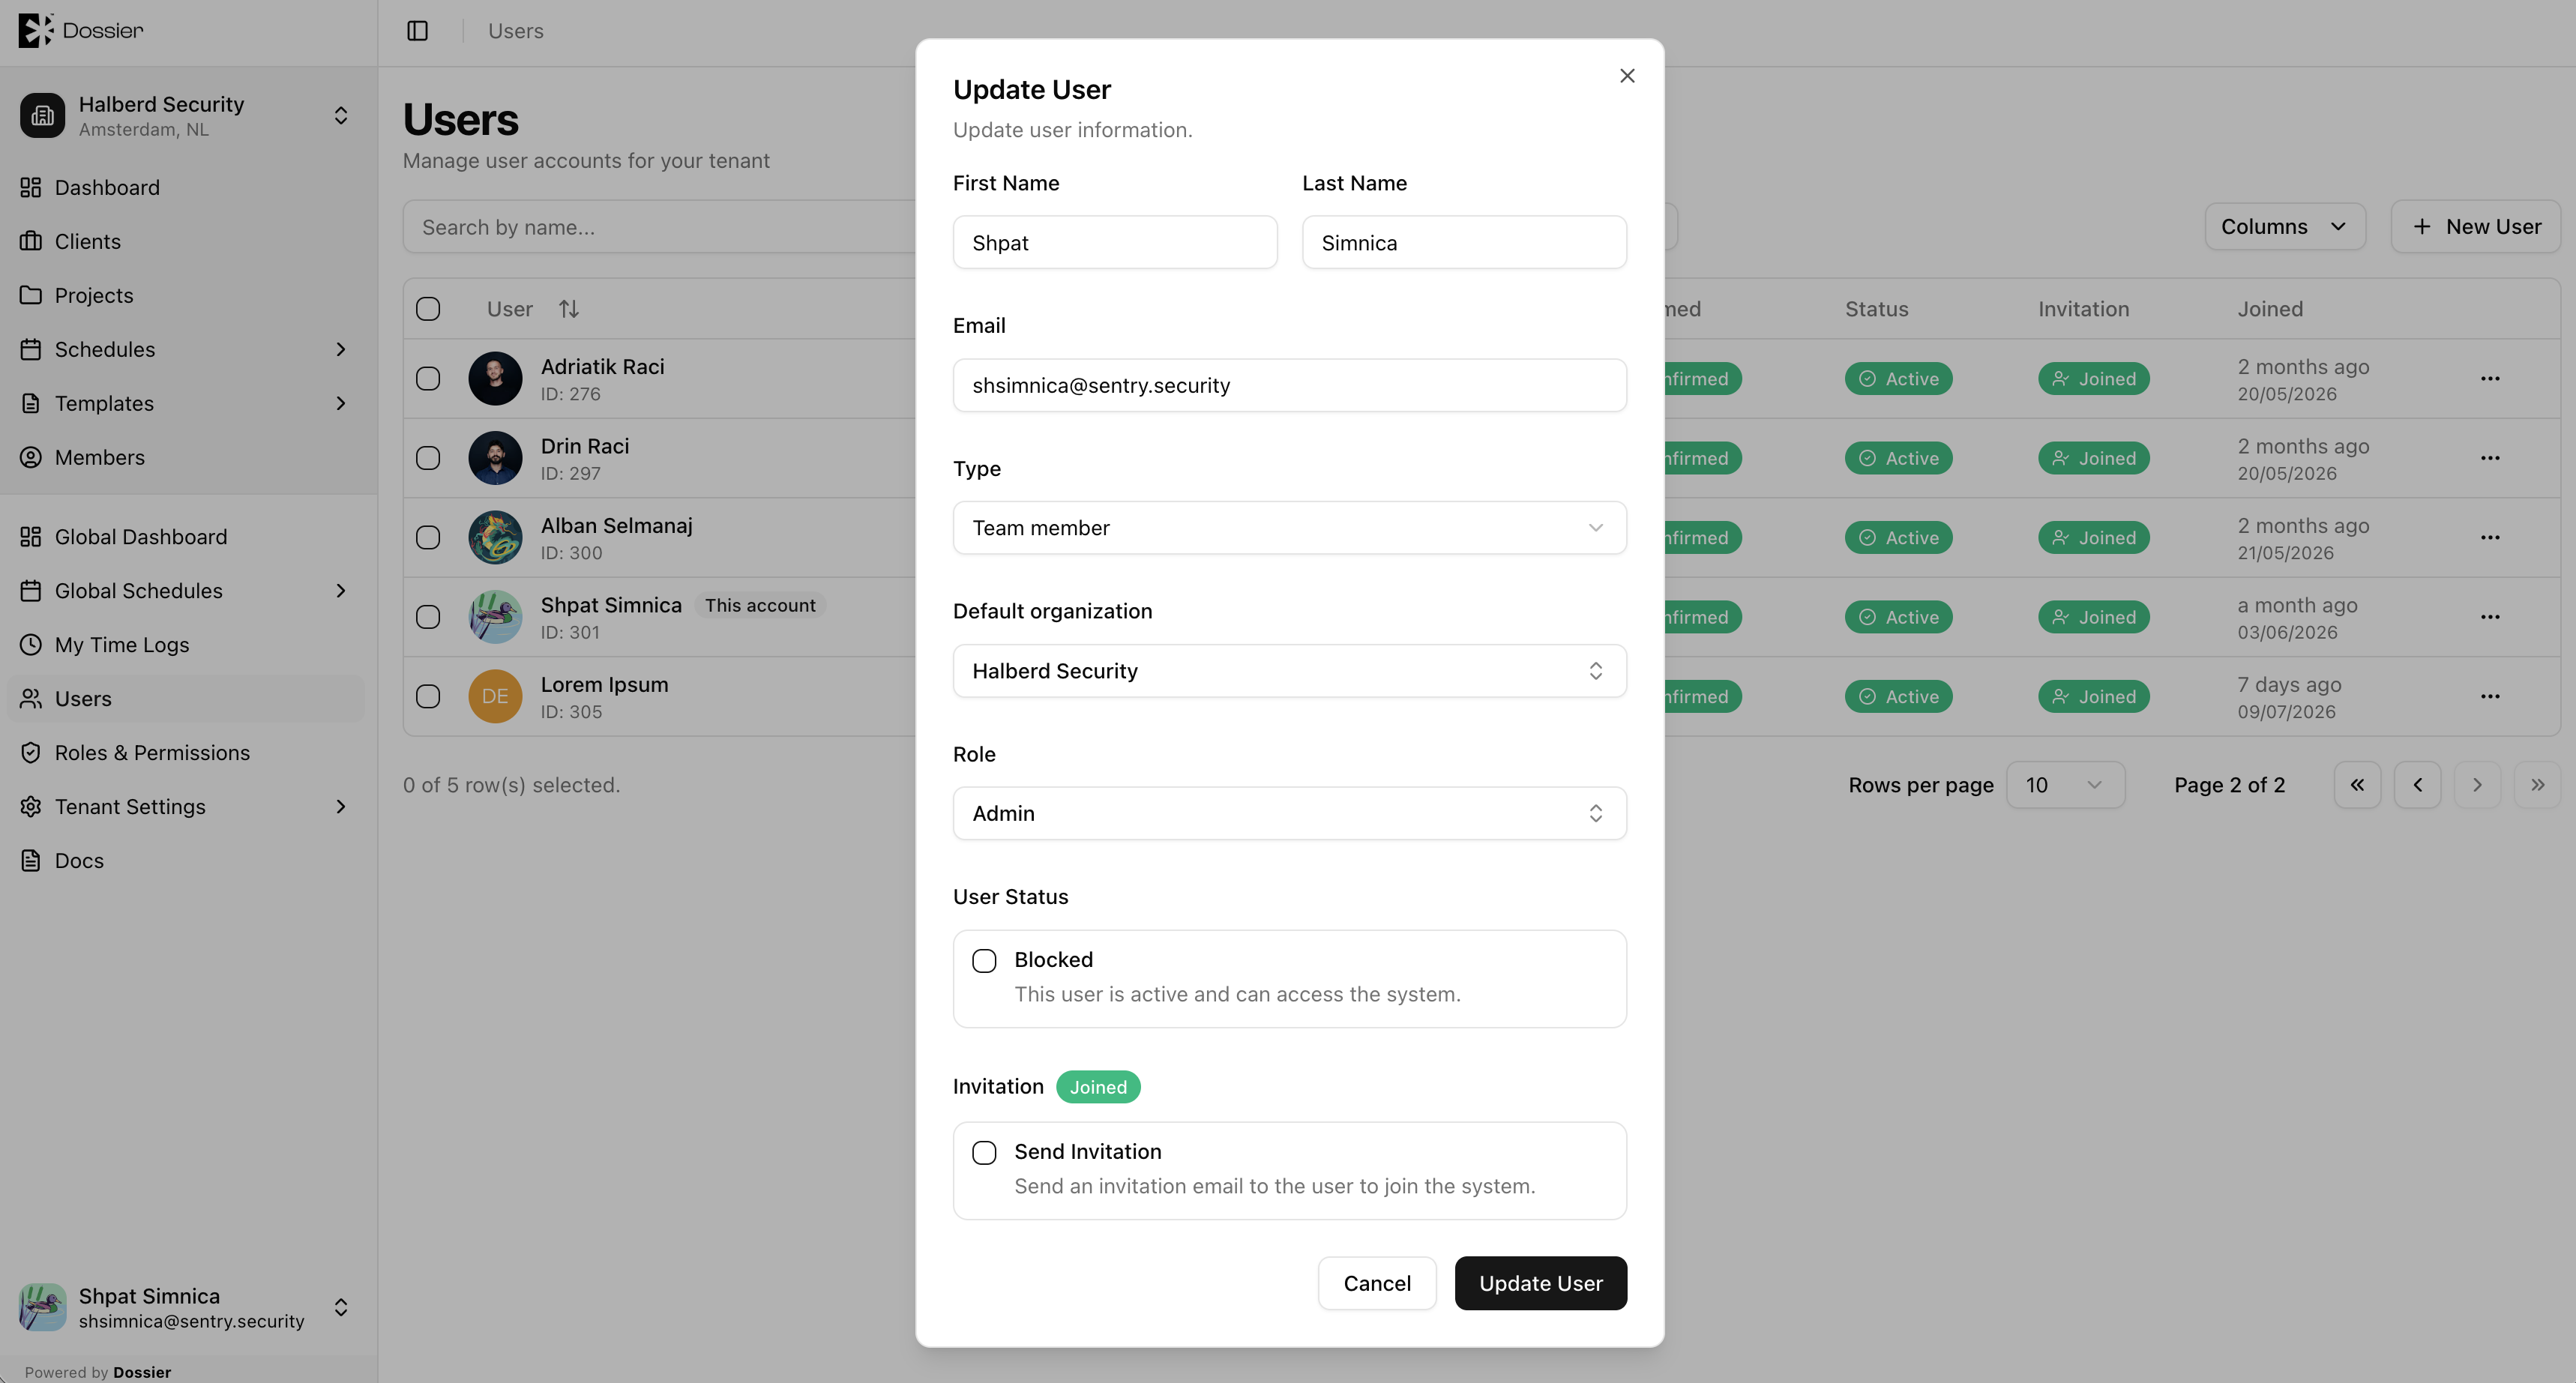This screenshot has height=1383, width=2576.
Task: Click the Cancel button
Action: [1377, 1283]
